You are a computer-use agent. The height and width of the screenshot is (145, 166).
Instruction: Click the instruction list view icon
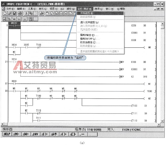pyautogui.click(x=62, y=13)
